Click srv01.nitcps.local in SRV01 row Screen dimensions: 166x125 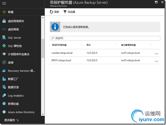pyautogui.click(x=130, y=60)
